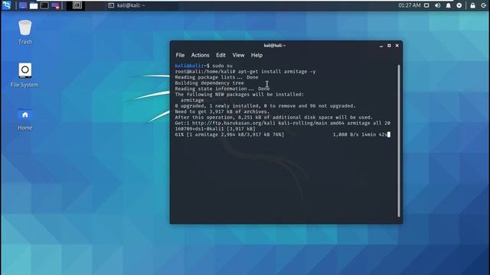Launch terminal from the top panel

pos(44,5)
